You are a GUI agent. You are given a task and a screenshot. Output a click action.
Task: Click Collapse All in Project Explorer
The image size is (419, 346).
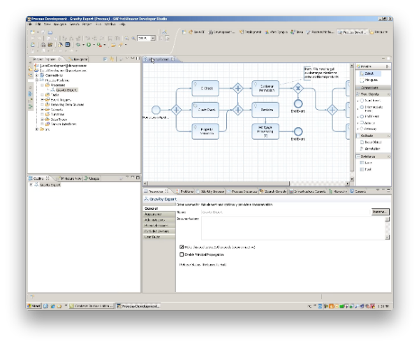point(105,59)
